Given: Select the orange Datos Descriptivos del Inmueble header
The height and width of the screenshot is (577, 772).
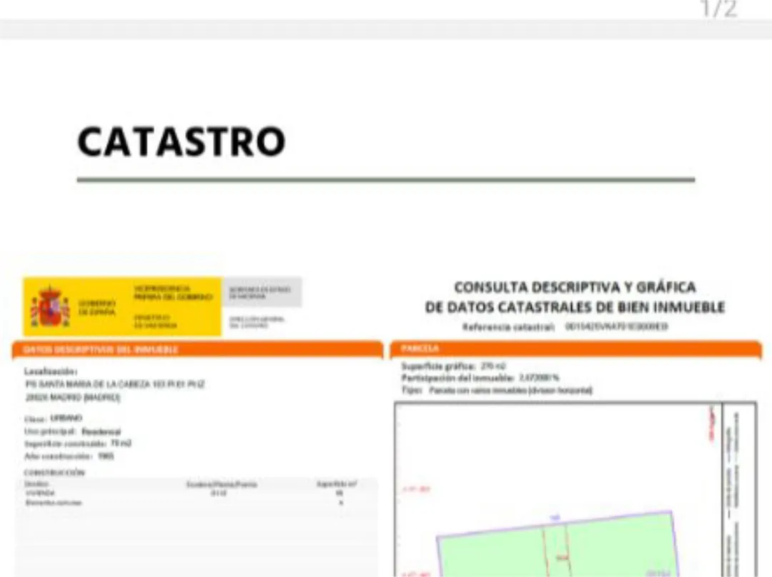Looking at the screenshot, I should (x=197, y=350).
